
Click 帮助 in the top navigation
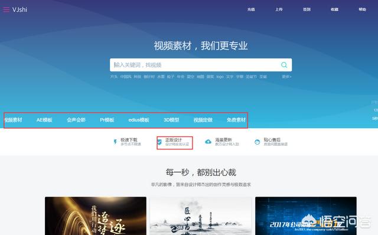[362, 9]
